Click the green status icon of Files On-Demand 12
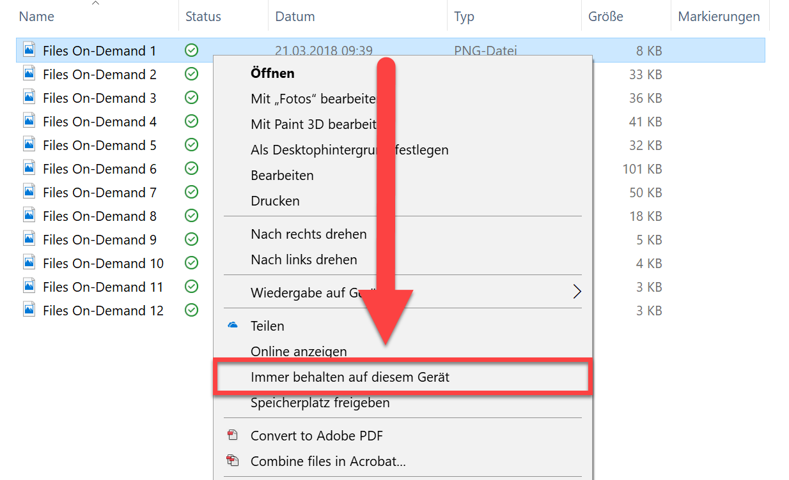 point(191,310)
